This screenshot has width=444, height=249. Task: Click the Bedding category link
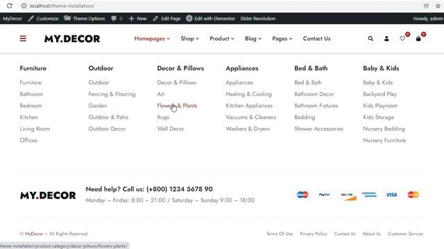pos(305,117)
